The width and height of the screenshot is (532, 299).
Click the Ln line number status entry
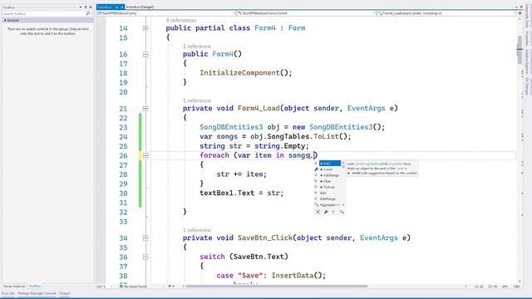click(x=479, y=287)
